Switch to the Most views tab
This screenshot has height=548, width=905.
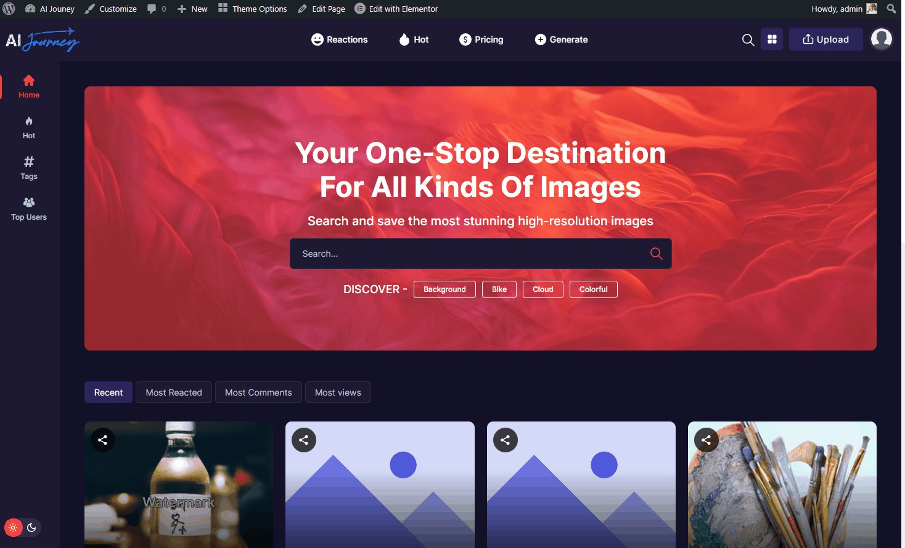(338, 392)
